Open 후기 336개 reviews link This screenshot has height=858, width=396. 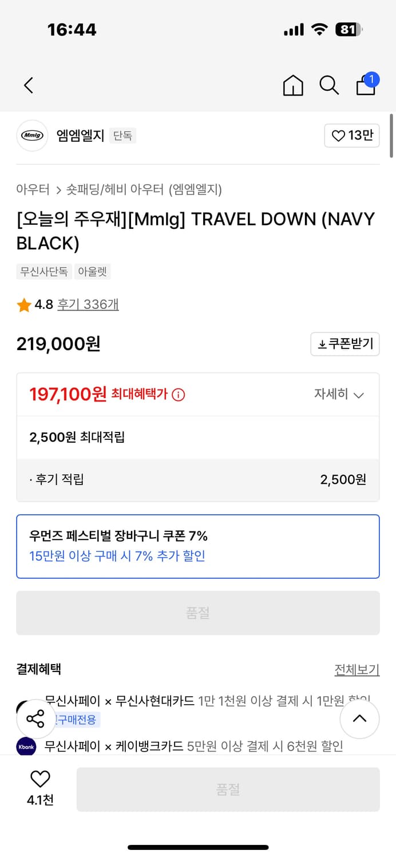point(88,304)
